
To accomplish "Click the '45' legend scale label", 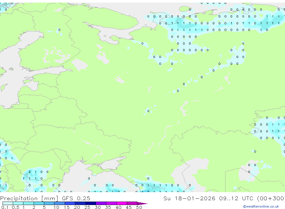I will coord(129,207).
